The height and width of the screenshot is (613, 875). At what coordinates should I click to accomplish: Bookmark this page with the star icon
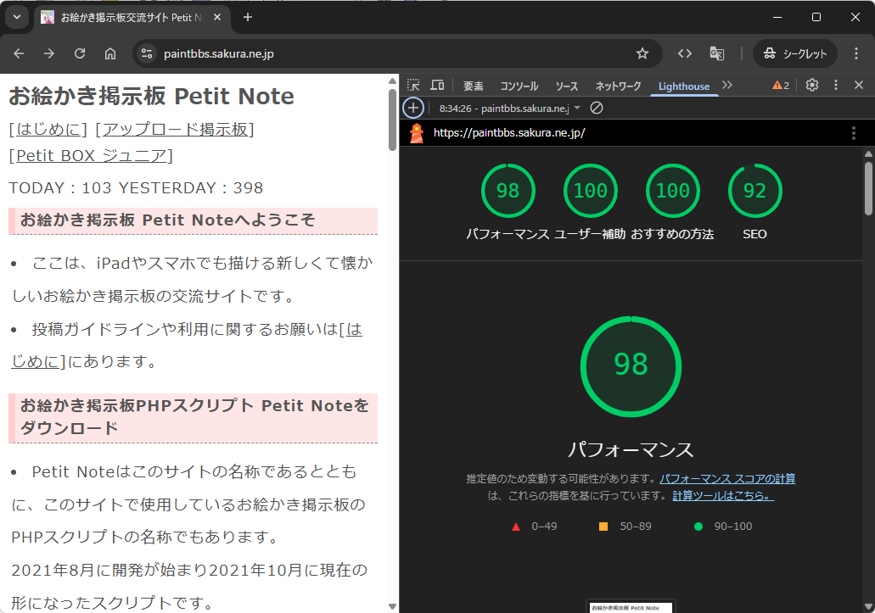[x=642, y=53]
